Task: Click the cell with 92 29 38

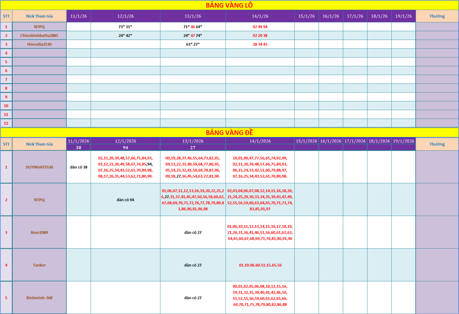Action: [x=260, y=35]
